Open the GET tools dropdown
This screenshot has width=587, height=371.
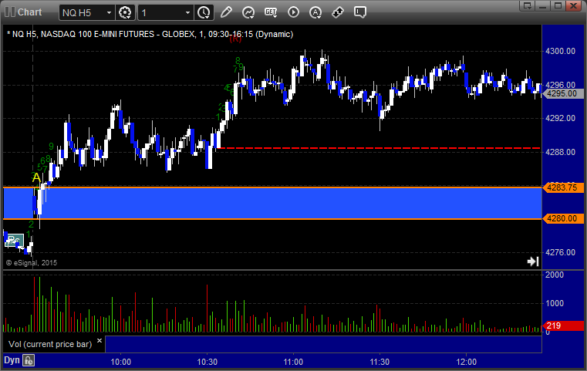[x=271, y=12]
